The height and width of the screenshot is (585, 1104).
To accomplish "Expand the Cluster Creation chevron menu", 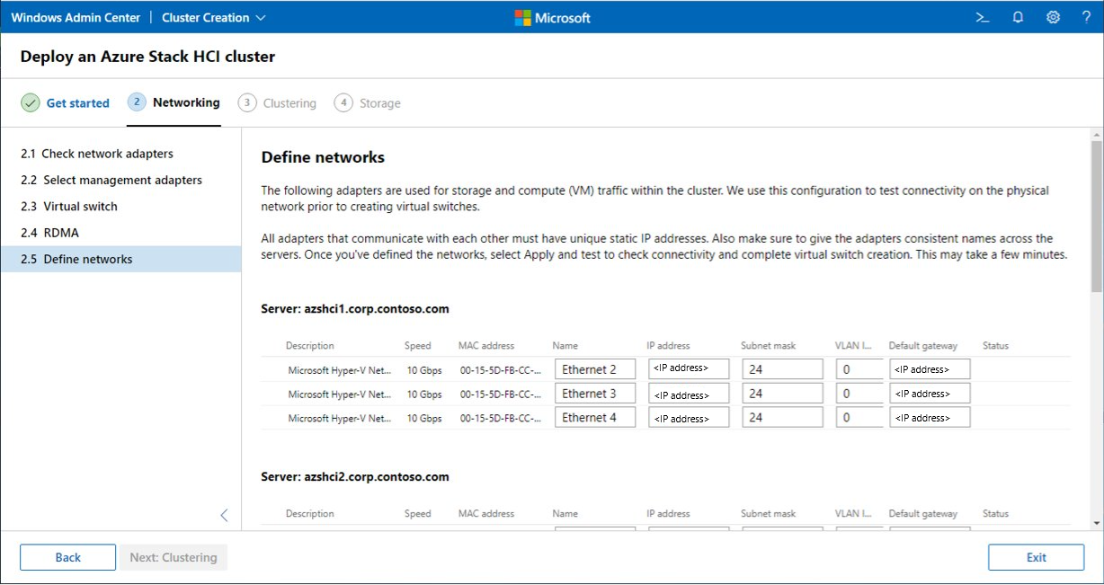I will point(262,16).
